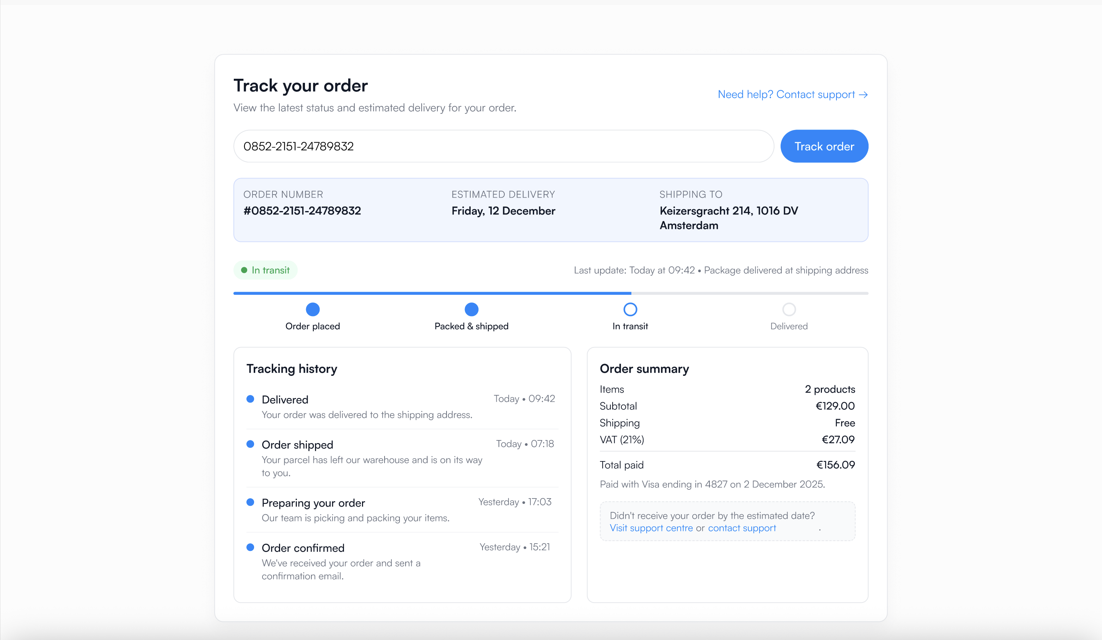This screenshot has width=1102, height=640.
Task: Click the shipment progress bar
Action: pyautogui.click(x=551, y=293)
